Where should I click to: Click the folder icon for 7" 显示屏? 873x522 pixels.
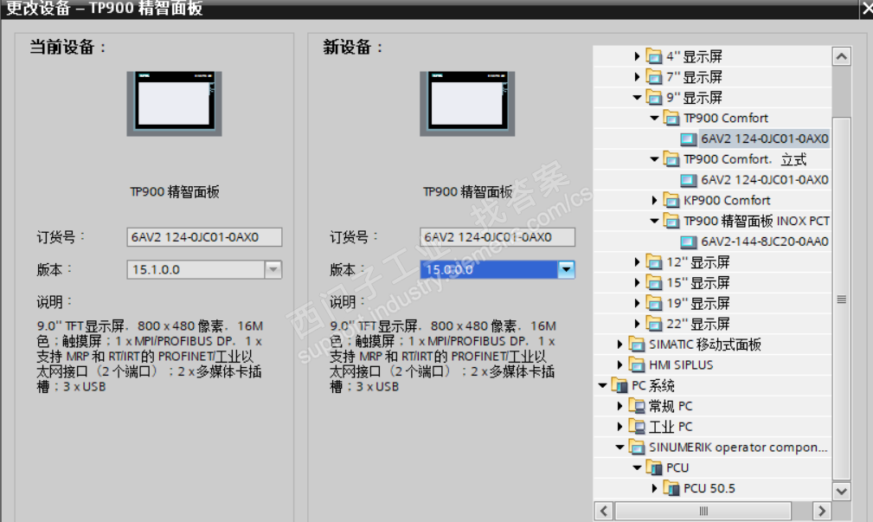pyautogui.click(x=653, y=77)
